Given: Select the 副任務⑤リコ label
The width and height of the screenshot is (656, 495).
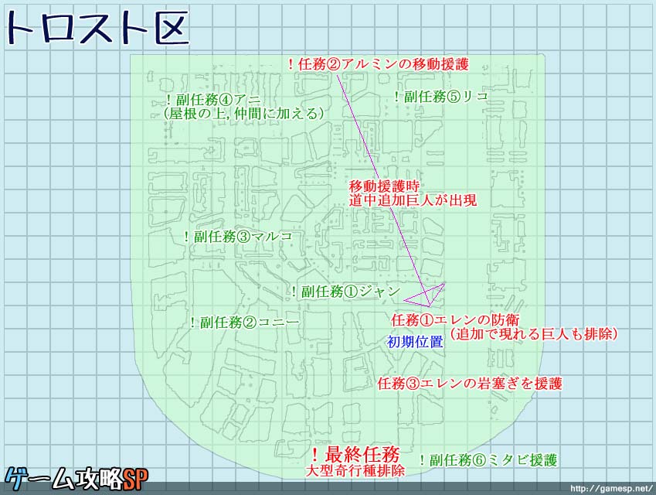Looking at the screenshot, I should pyautogui.click(x=441, y=97).
